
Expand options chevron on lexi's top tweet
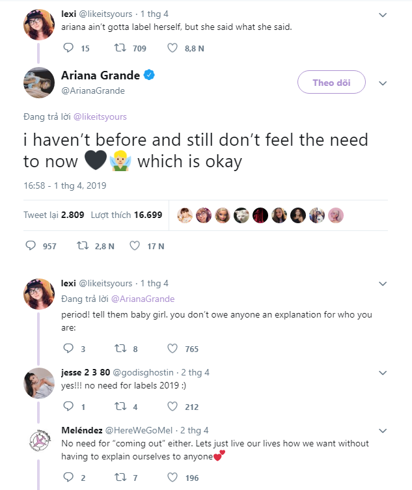(383, 15)
